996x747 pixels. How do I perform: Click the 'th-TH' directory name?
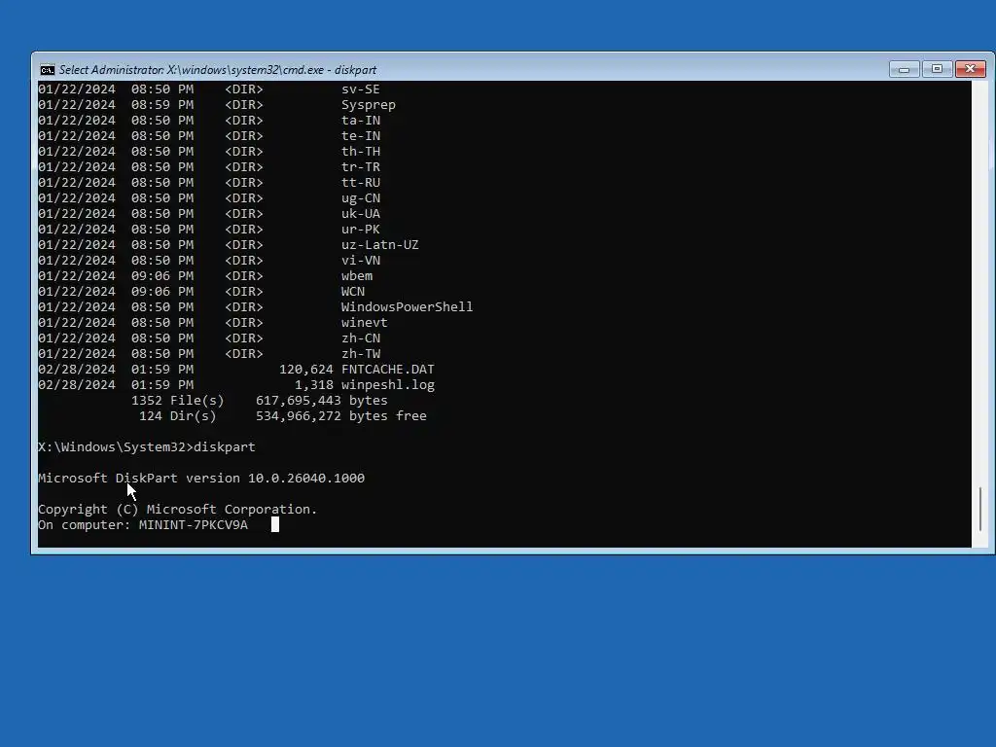tap(360, 151)
